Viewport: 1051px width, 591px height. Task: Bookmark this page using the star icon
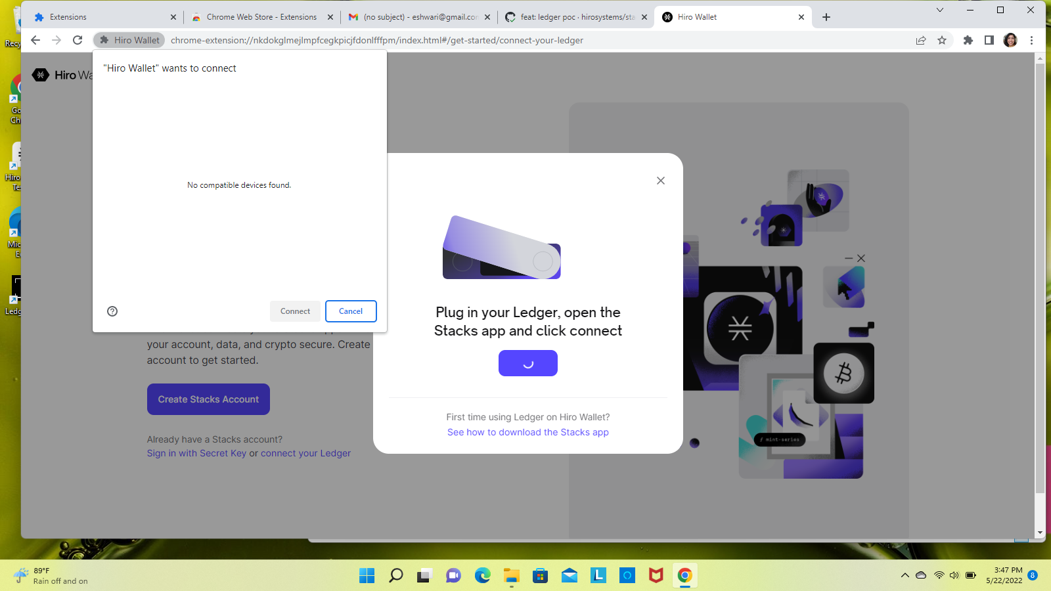pos(943,40)
